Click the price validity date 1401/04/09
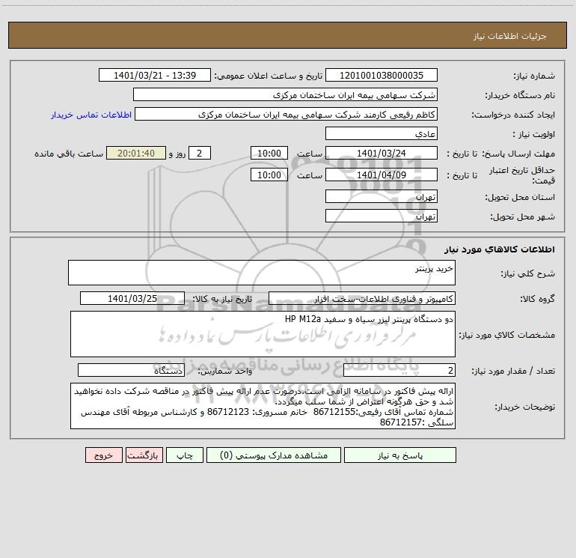Viewport: 576px width, 558px height. [x=382, y=175]
